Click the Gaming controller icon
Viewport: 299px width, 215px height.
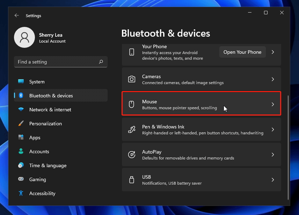click(x=21, y=179)
